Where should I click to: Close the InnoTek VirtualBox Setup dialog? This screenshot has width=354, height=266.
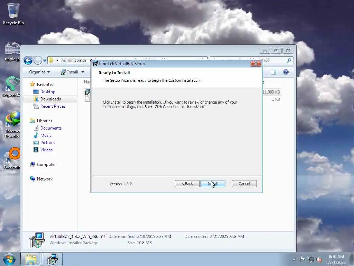coord(256,64)
